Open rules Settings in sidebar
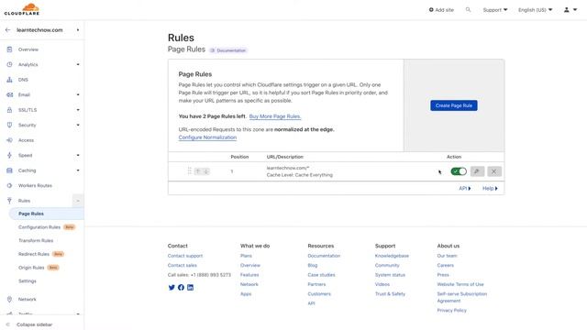 [x=28, y=281]
